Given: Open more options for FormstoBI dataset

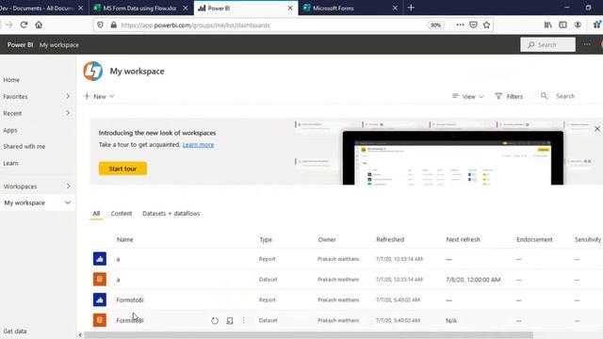Looking at the screenshot, I should (x=243, y=320).
